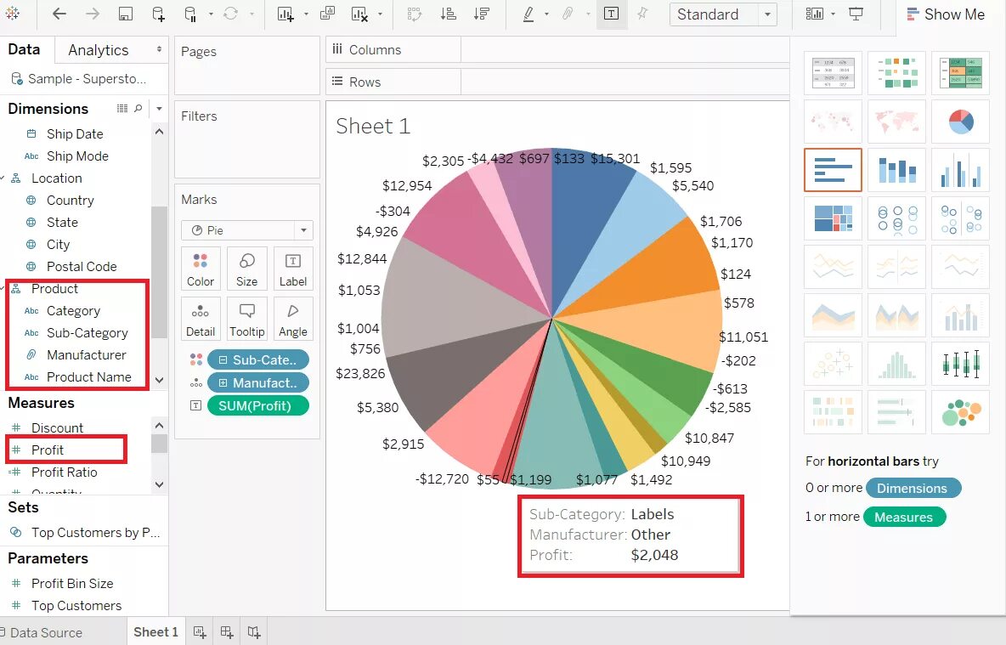Click the Color button on Marks card
This screenshot has height=645, width=1006.
(x=201, y=269)
